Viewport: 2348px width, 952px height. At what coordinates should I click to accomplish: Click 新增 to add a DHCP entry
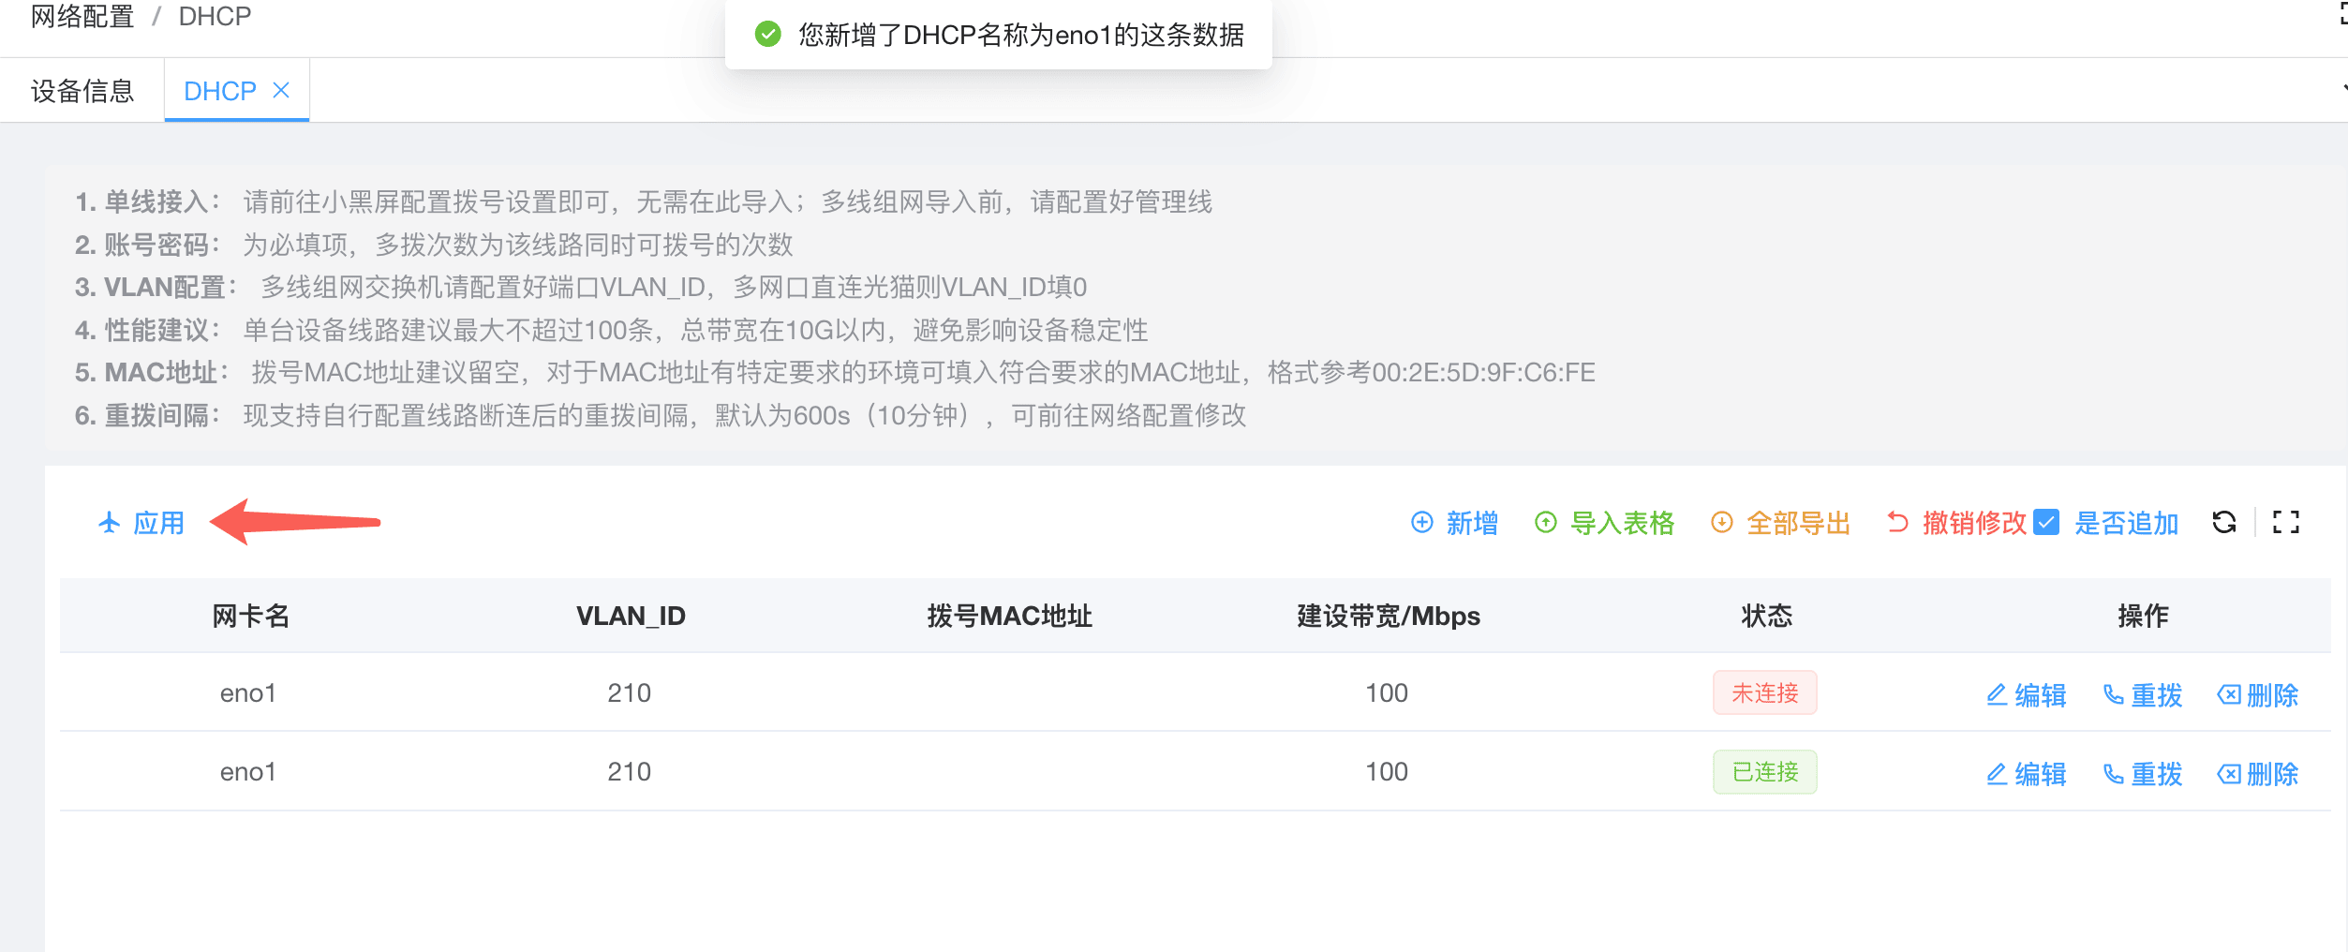click(1454, 523)
